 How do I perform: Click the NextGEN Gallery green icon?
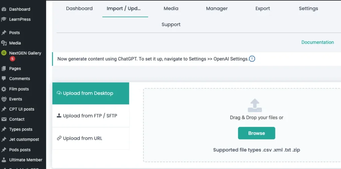(4, 53)
